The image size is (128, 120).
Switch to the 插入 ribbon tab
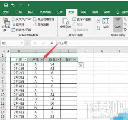coord(31,12)
